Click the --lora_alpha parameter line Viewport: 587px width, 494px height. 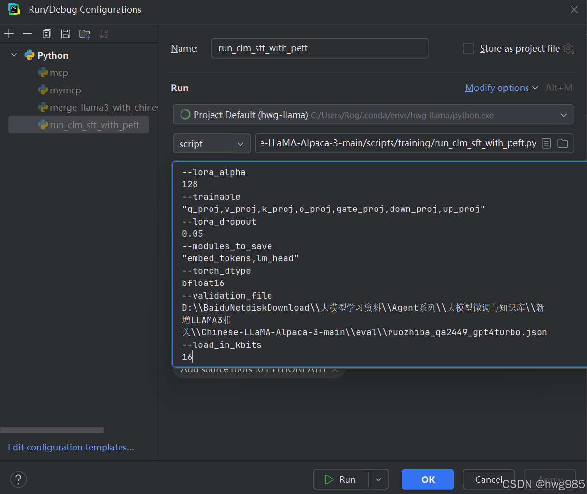pos(214,172)
